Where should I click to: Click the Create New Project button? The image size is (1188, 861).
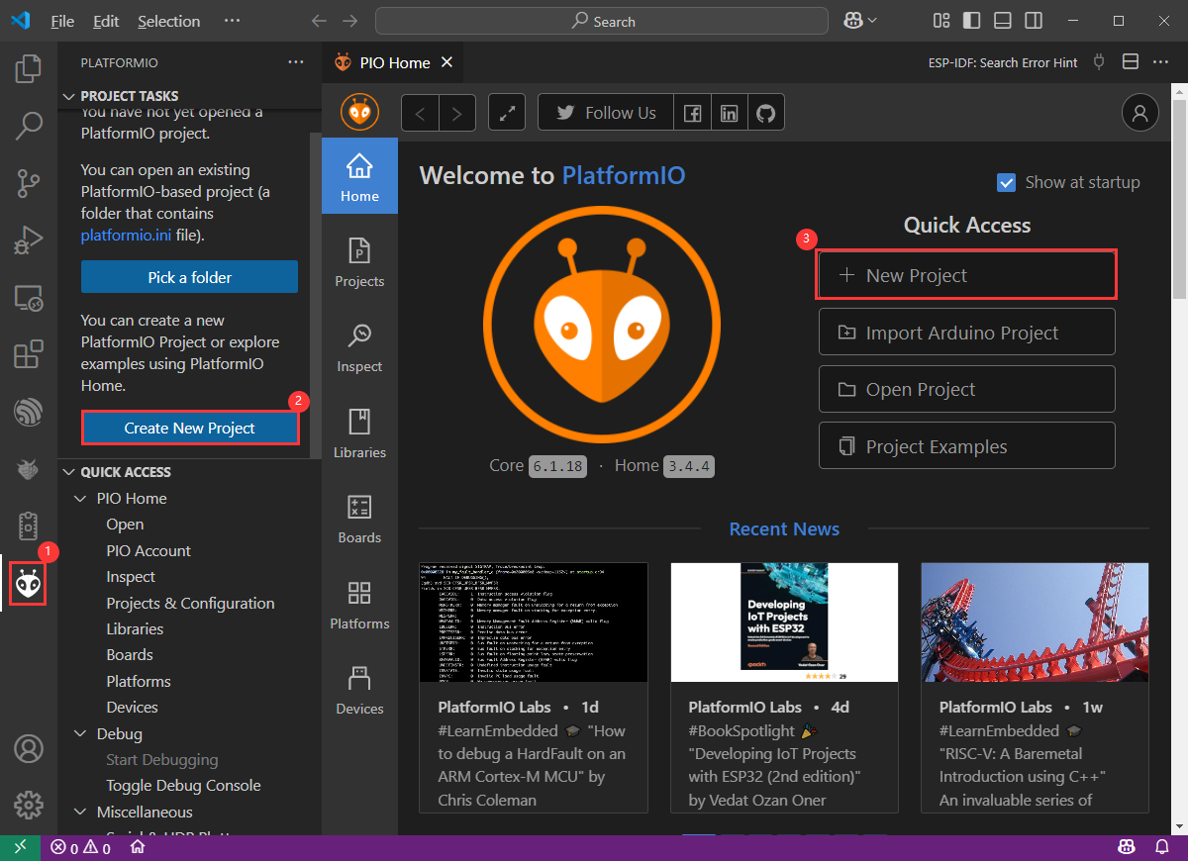(189, 428)
